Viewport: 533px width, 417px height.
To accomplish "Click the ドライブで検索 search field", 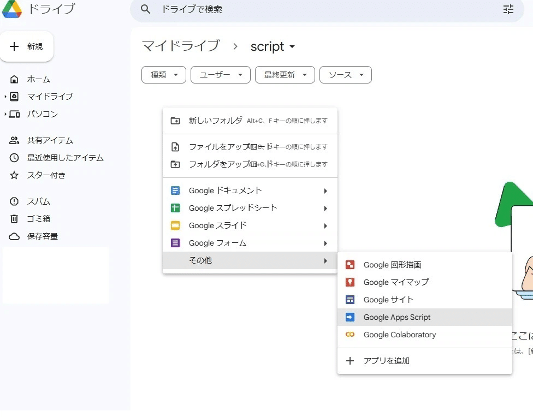I will (327, 9).
